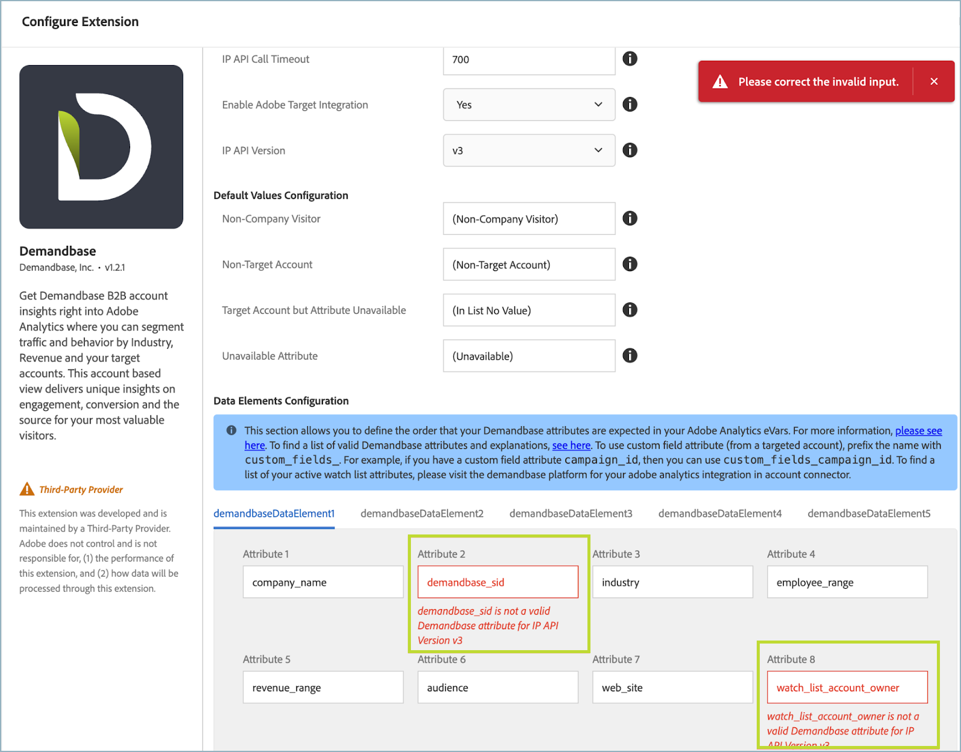Screen dimensions: 961x752
Task: Click the Demandbase extension logo
Action: pos(101,147)
